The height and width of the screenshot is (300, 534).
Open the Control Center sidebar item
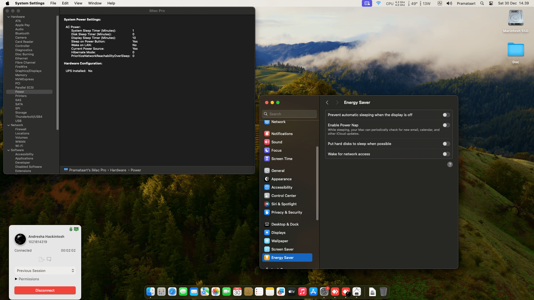(283, 196)
